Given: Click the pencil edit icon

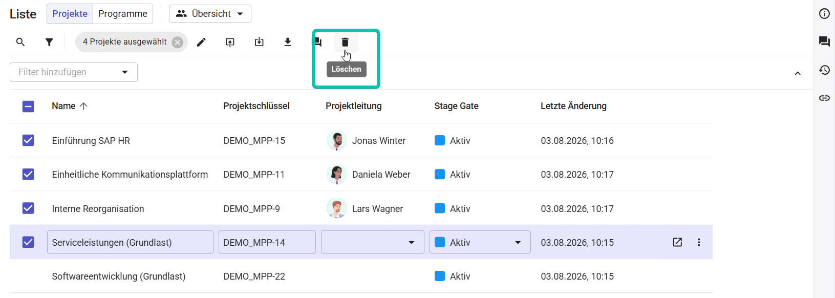Looking at the screenshot, I should pos(201,42).
